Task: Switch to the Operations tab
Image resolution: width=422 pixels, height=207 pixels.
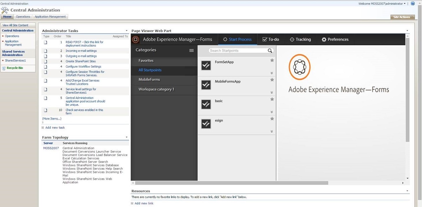Action: coord(23,17)
